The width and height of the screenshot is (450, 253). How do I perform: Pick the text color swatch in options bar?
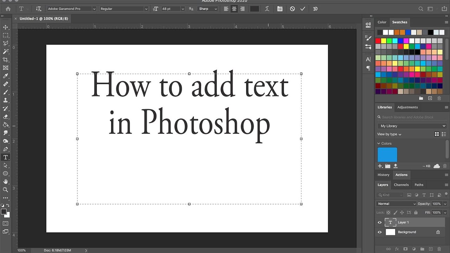[x=254, y=9]
